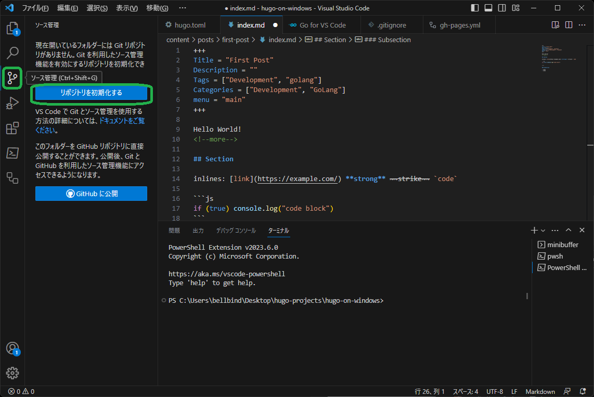The image size is (594, 397).
Task: Open the 選択(S) menu
Action: coord(97,8)
